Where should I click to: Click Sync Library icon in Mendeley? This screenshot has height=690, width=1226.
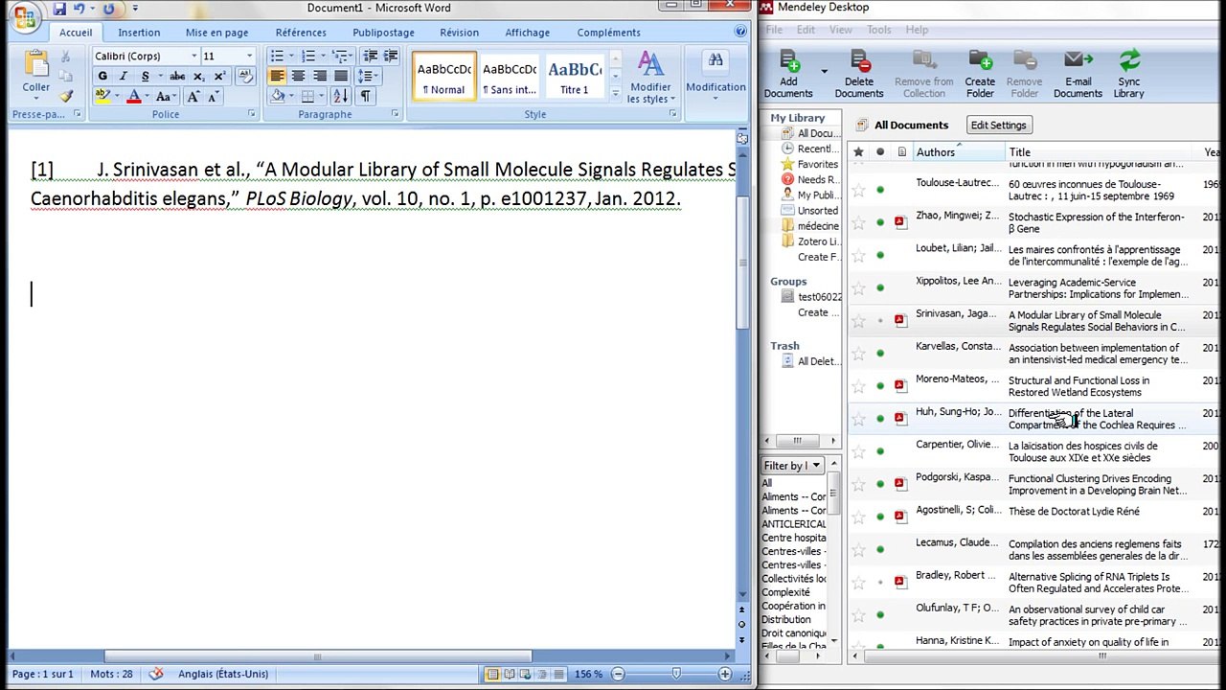[x=1129, y=62]
